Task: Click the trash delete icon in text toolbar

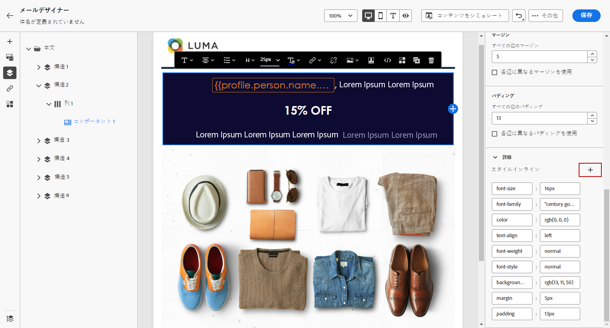Action: (431, 60)
